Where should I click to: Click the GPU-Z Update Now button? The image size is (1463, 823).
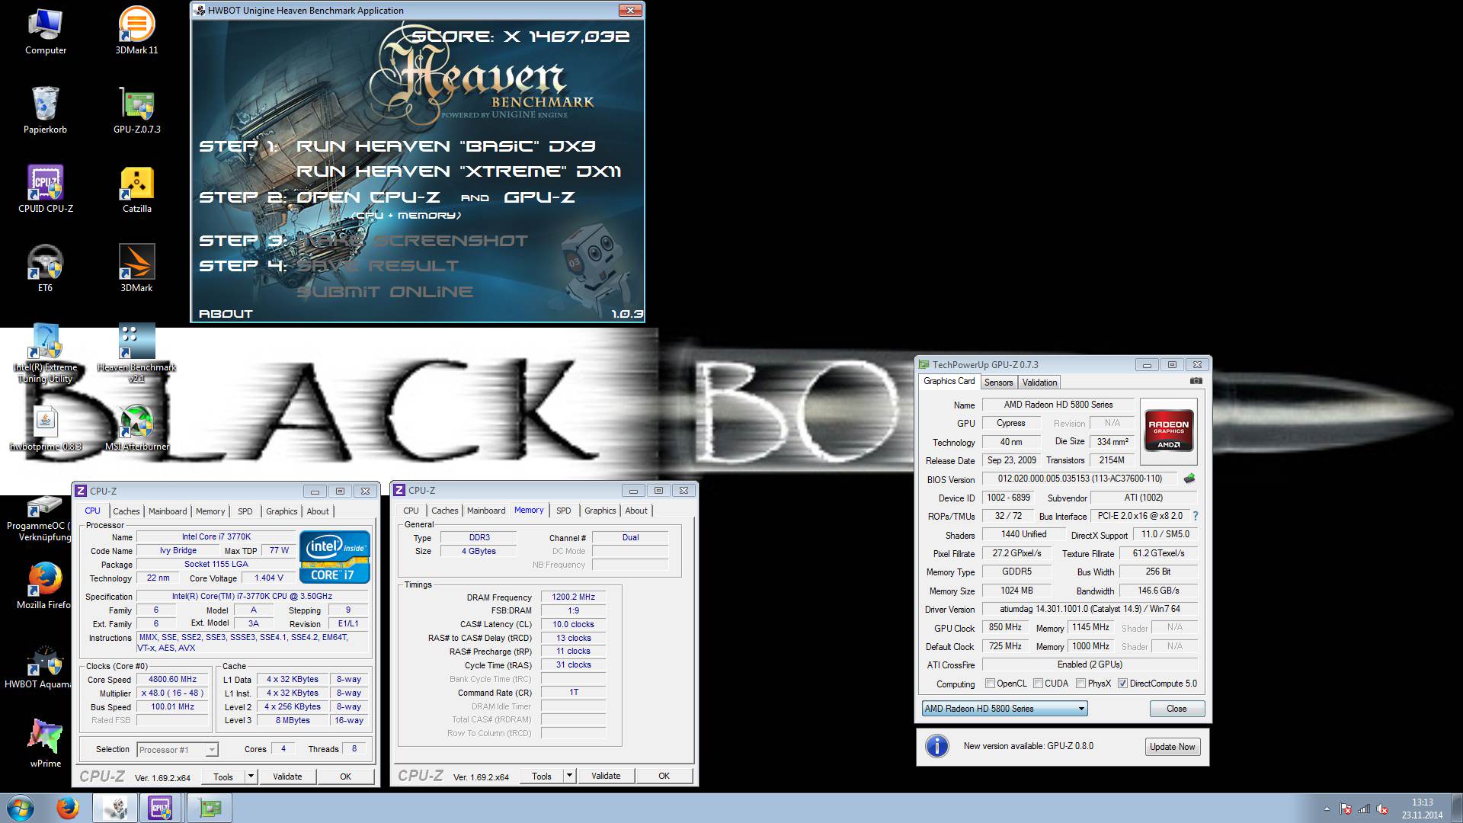[1172, 747]
